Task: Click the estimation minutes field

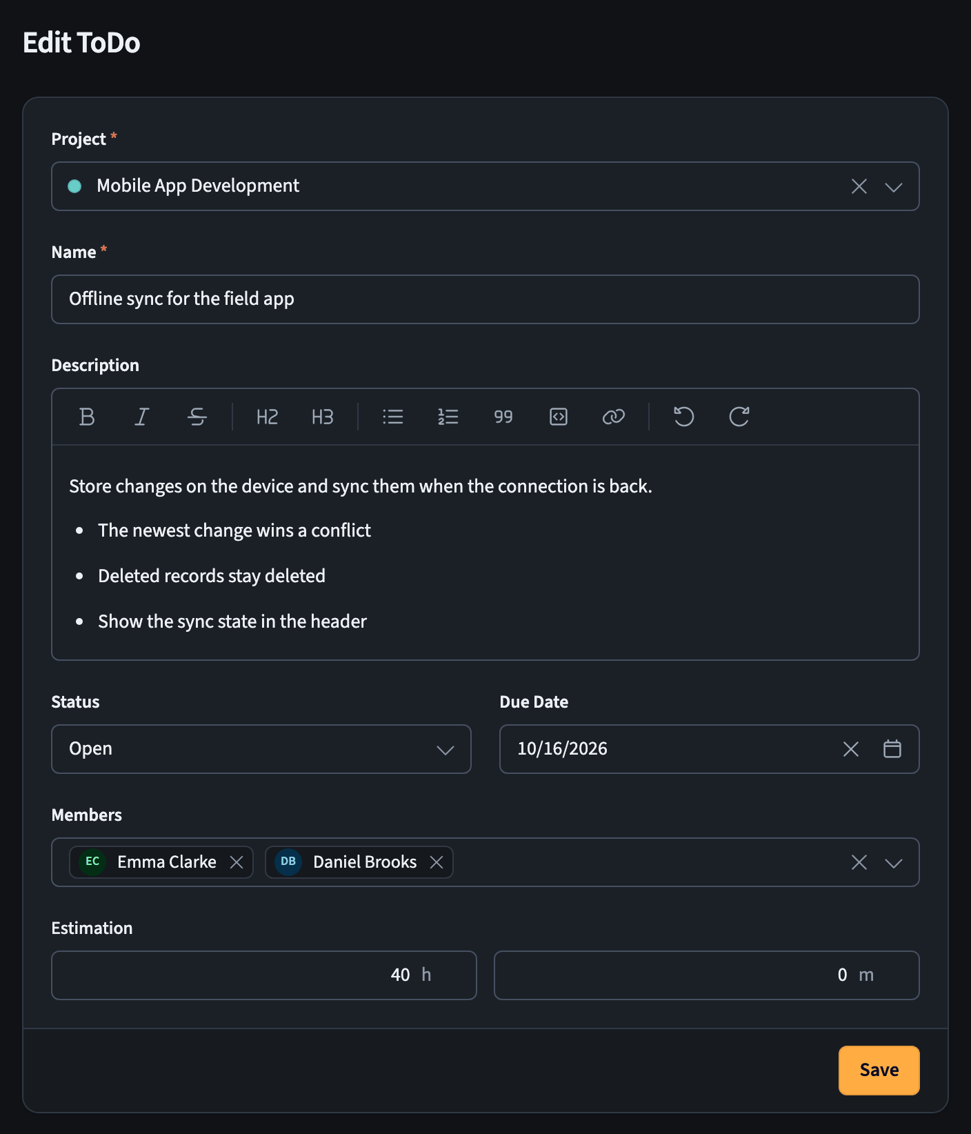Action: pyautogui.click(x=707, y=975)
